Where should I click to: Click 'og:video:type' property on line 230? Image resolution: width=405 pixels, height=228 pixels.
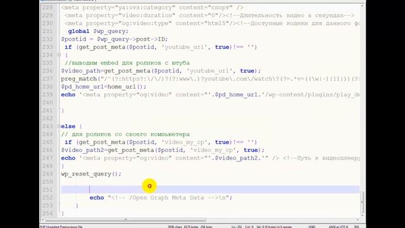tap(145, 23)
